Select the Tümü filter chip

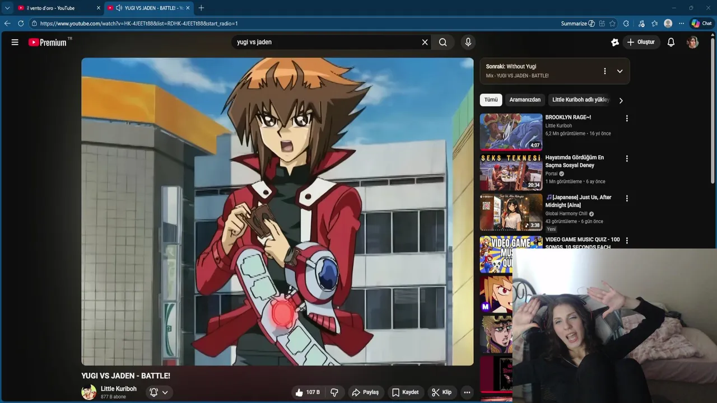click(491, 100)
